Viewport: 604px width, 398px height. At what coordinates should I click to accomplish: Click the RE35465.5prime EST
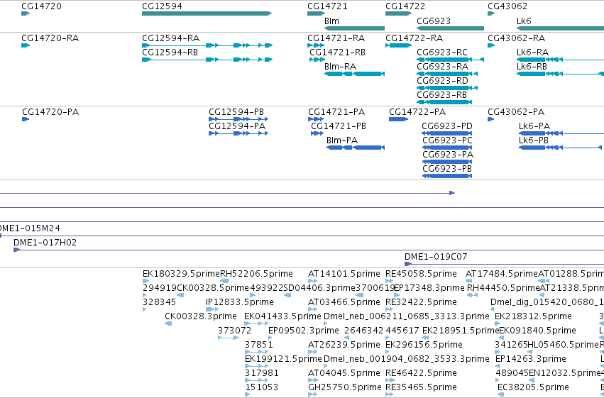(389, 394)
